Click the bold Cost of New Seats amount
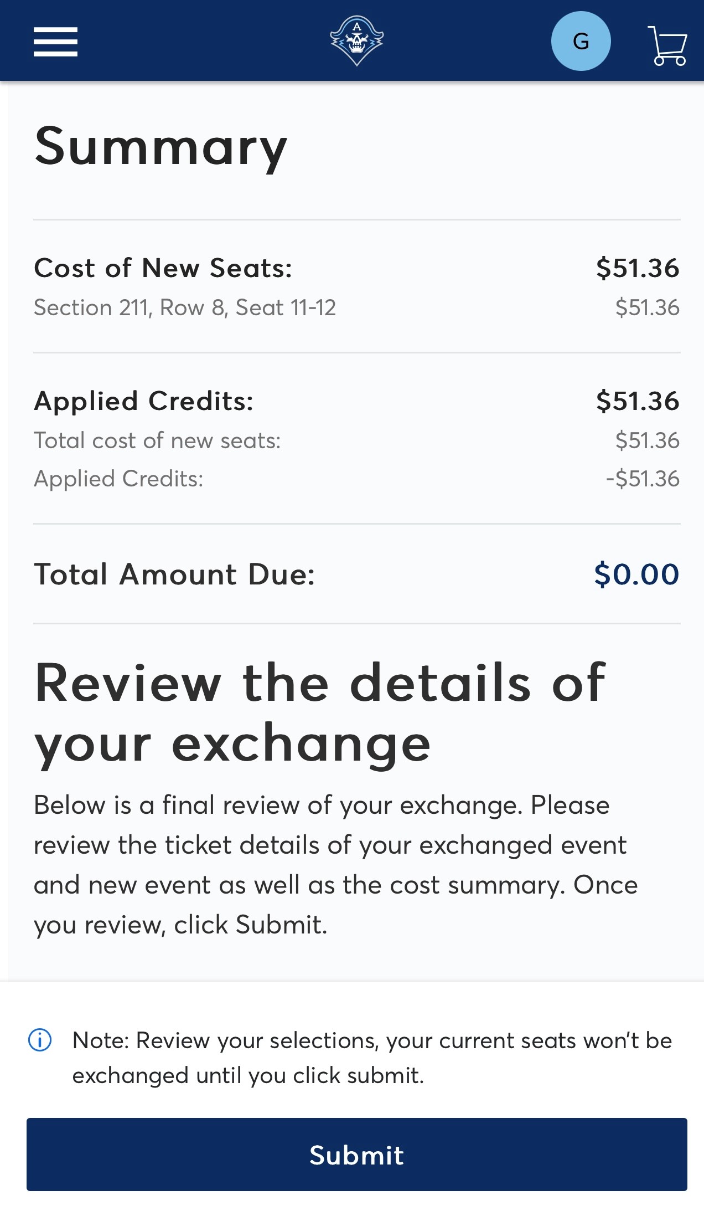 [x=637, y=268]
